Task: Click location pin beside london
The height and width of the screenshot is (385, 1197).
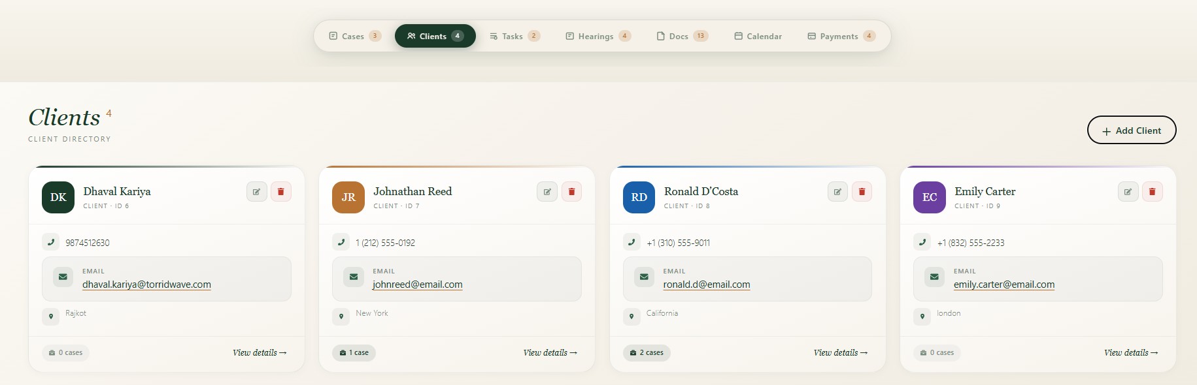Action: coord(922,316)
